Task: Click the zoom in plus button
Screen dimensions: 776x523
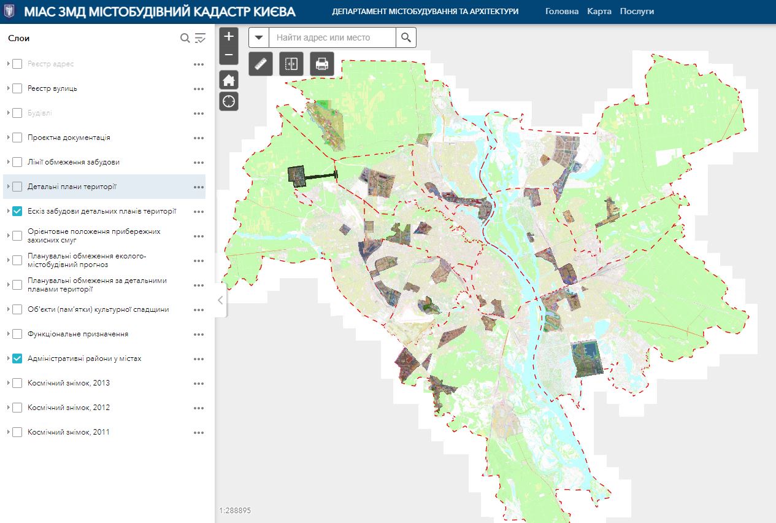Action: tap(229, 36)
